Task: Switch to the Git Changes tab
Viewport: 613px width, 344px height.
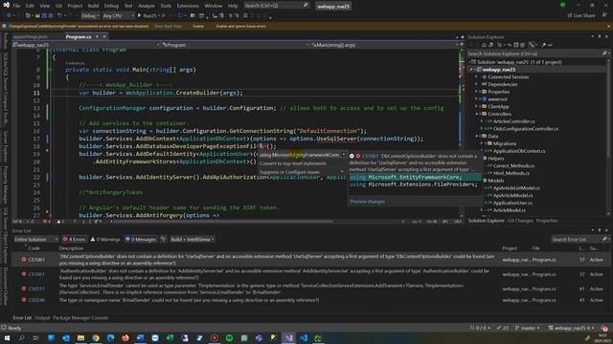Action: (x=520, y=221)
